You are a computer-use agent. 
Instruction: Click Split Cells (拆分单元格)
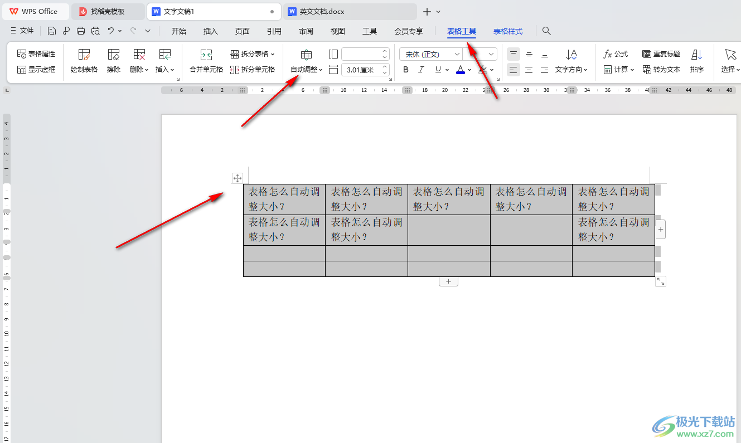click(253, 70)
